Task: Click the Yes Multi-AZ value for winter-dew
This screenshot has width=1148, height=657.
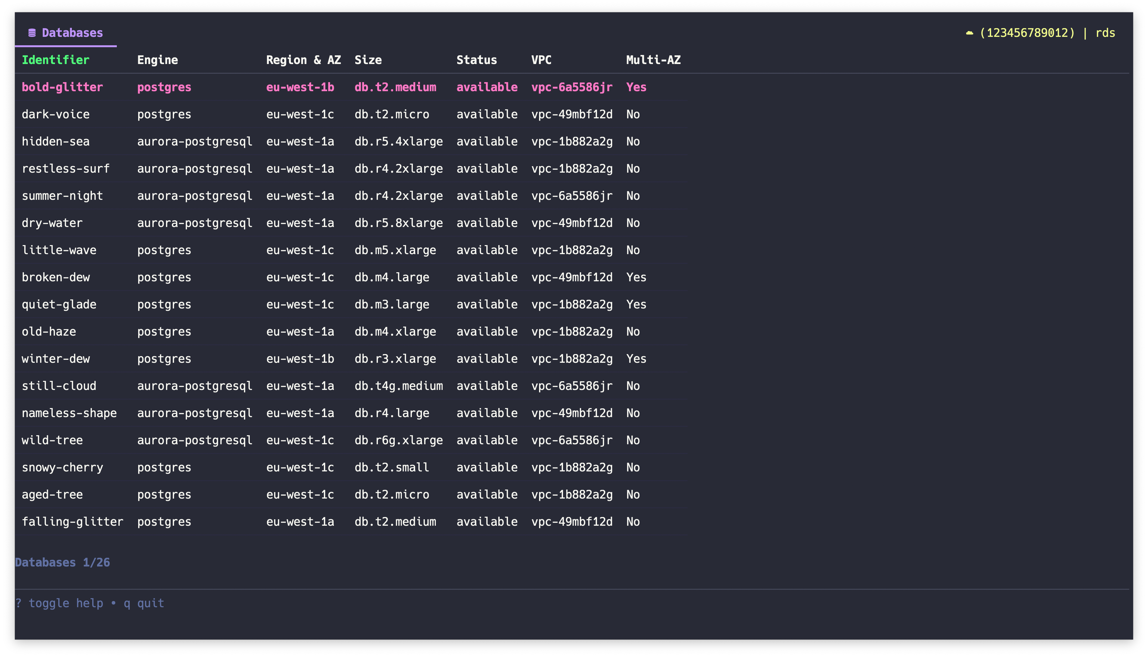Action: pos(636,359)
